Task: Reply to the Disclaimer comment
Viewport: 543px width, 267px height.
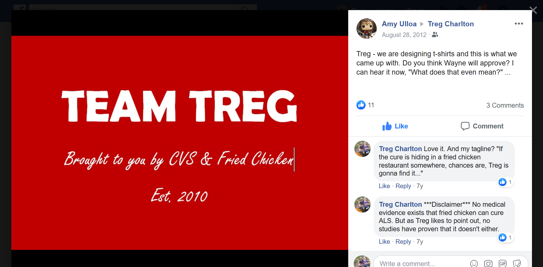Action: coord(403,242)
